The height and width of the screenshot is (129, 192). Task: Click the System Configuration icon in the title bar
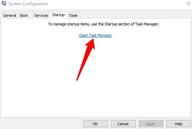[4, 3]
